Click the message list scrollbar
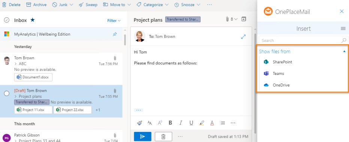 click(125, 40)
